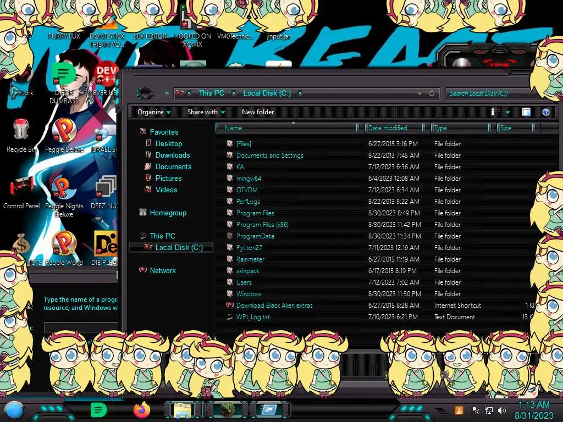Click the This PC breadcrumb in the address bar
563x422 pixels.
pyautogui.click(x=212, y=93)
